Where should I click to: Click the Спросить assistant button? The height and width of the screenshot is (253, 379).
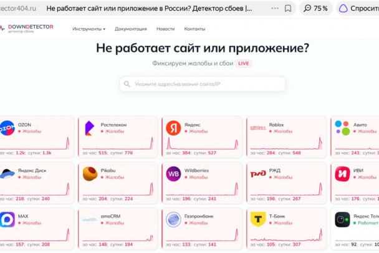coord(358,9)
